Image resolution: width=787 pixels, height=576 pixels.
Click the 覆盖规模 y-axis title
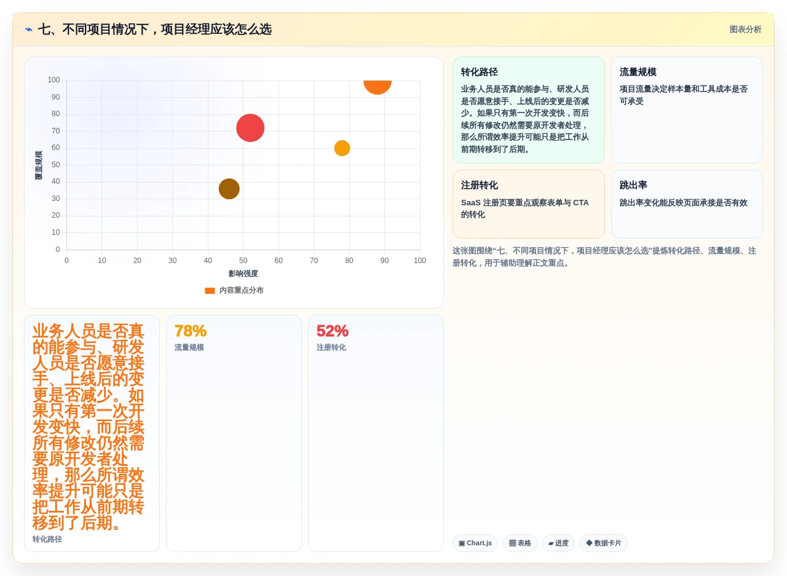tap(39, 165)
